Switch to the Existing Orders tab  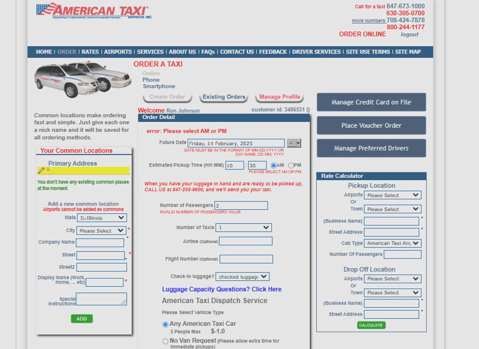tap(224, 97)
